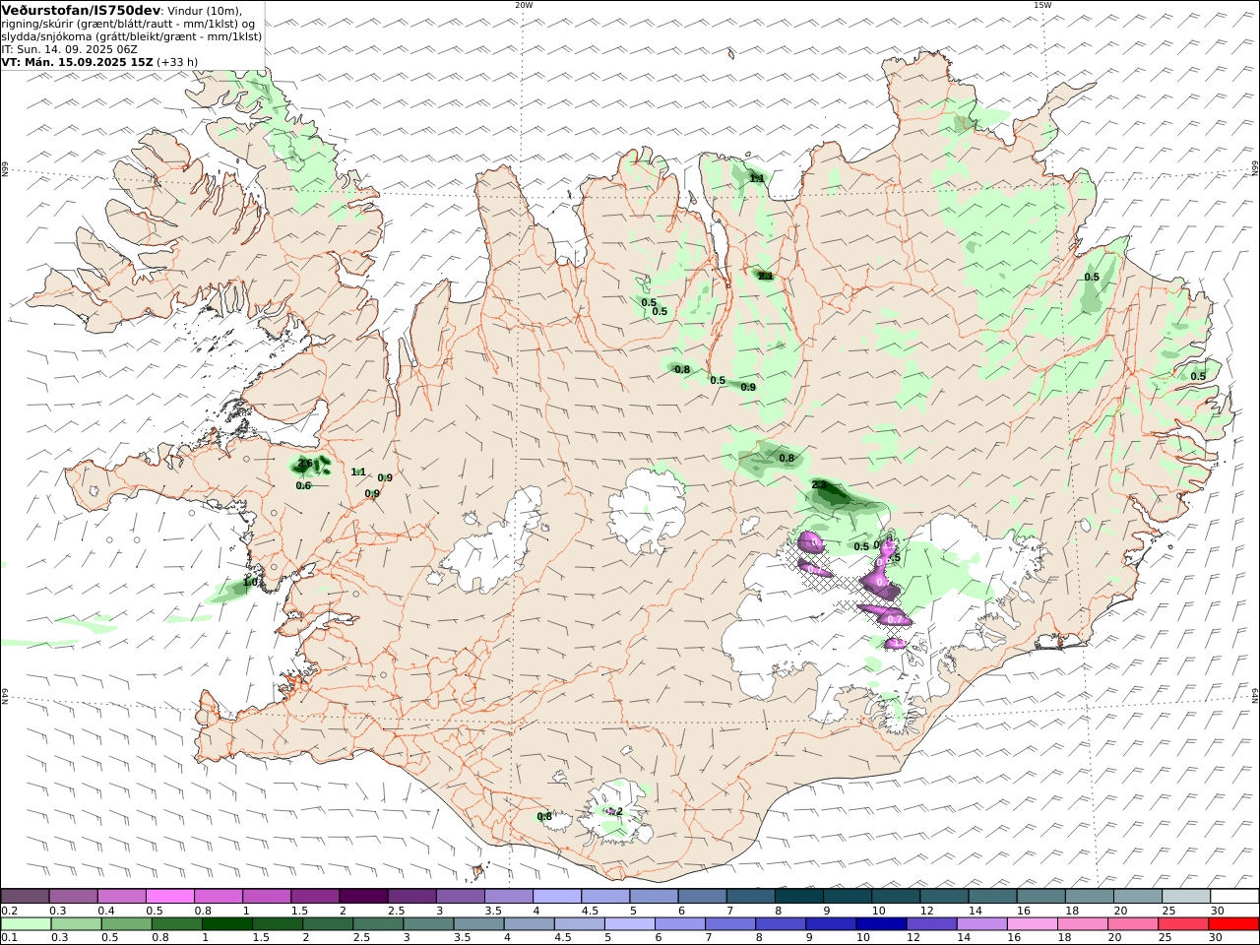Select the palest green 0.1–0.3 swatch, bottom legend row
This screenshot has width=1260, height=945.
[25, 924]
